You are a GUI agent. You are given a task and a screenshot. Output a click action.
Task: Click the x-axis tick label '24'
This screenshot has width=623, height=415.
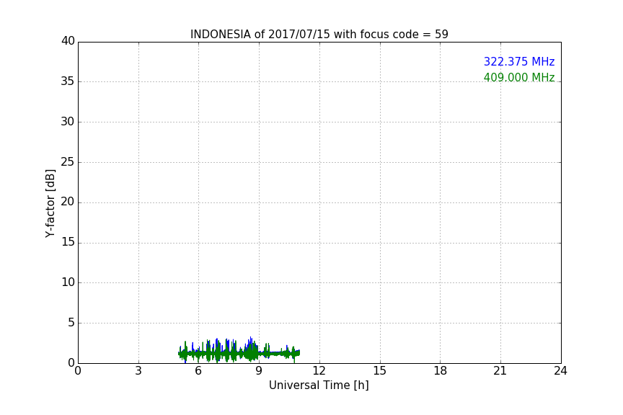tap(560, 371)
